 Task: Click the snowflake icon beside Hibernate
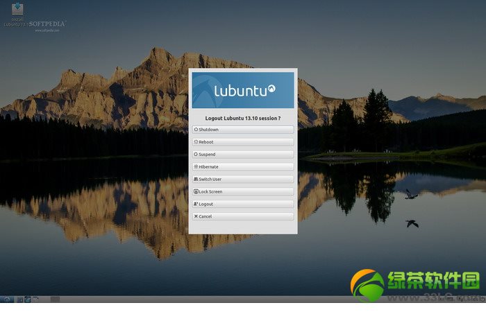click(196, 167)
